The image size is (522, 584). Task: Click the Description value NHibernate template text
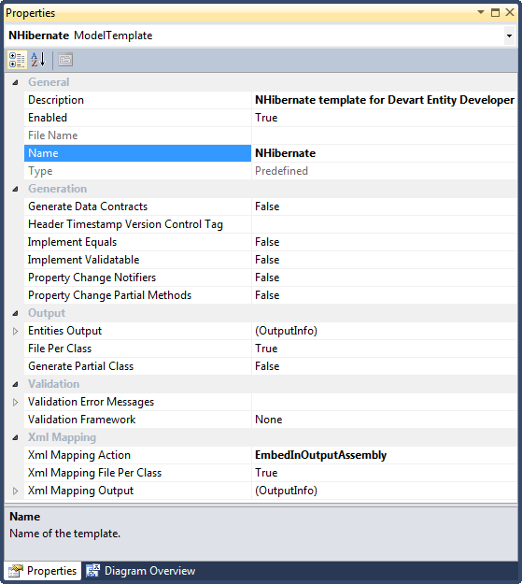click(385, 100)
